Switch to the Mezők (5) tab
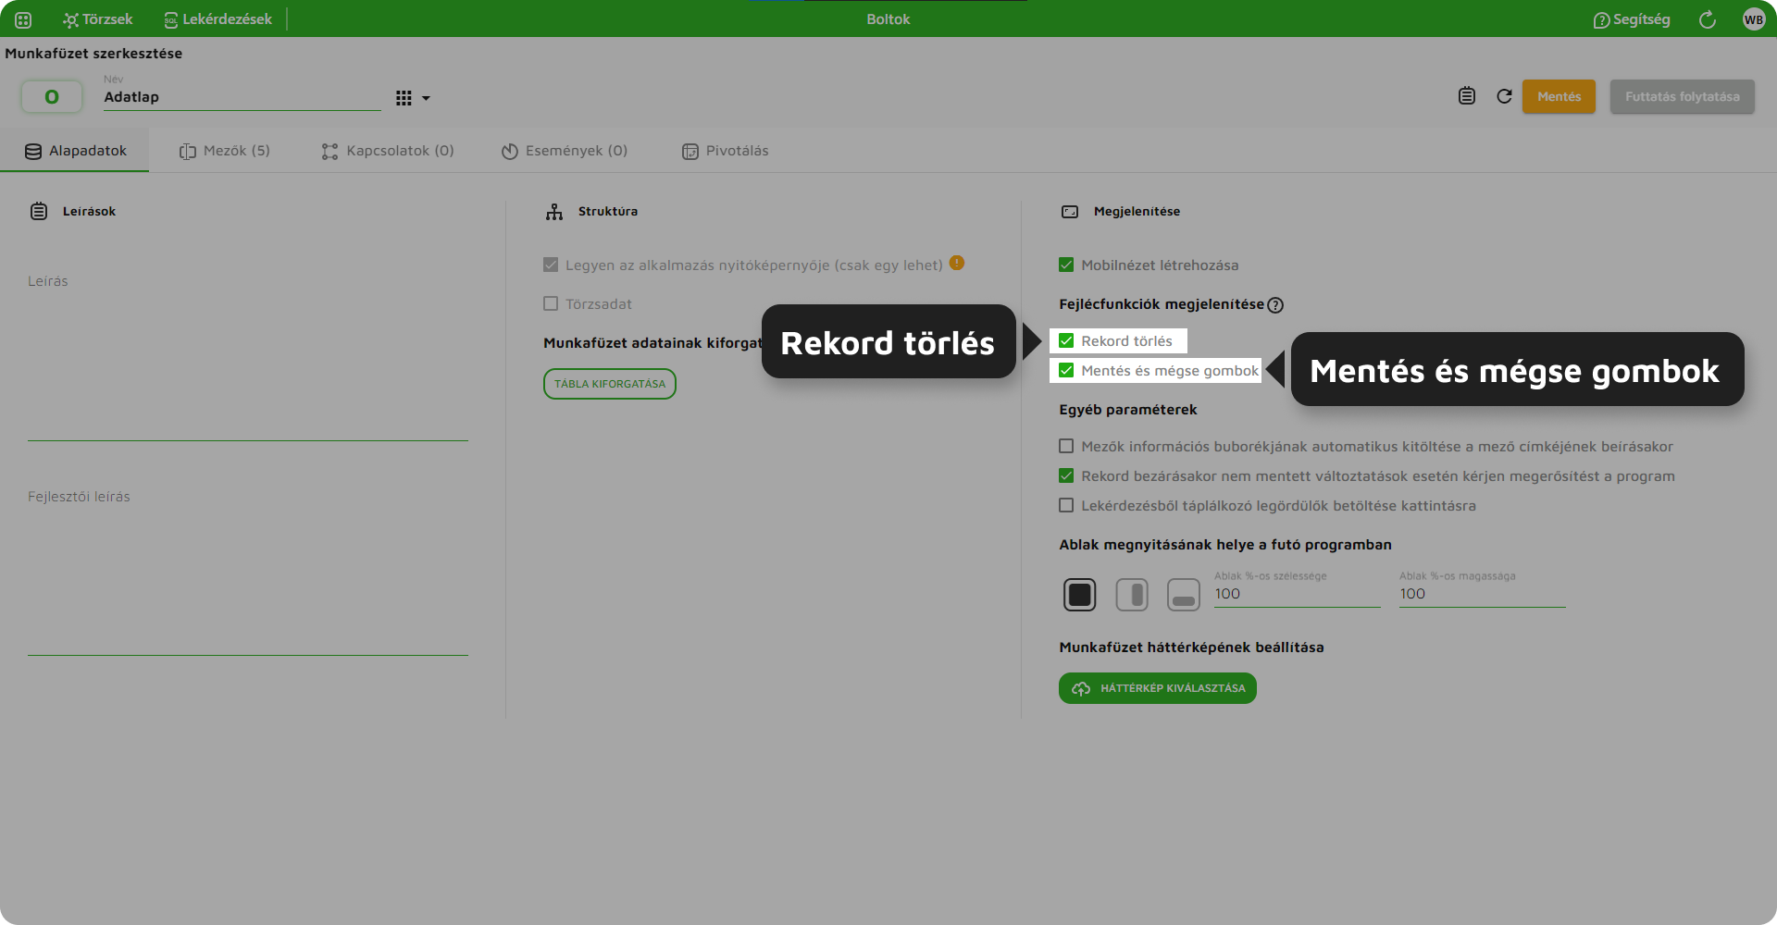The image size is (1777, 925). point(225,151)
